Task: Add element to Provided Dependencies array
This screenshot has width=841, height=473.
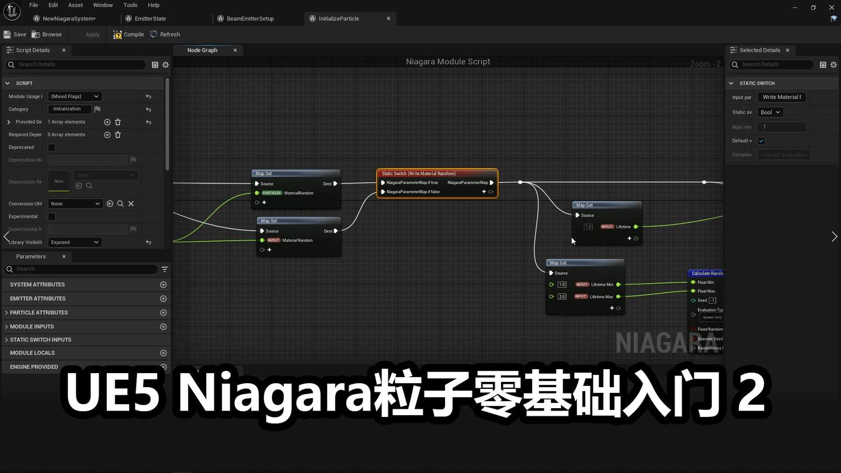Action: [x=107, y=122]
